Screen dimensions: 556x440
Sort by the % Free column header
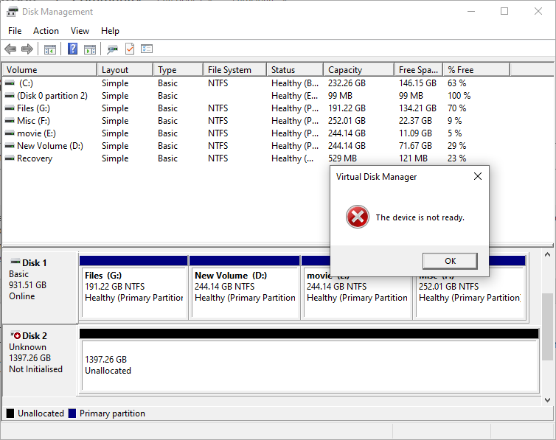pos(476,70)
